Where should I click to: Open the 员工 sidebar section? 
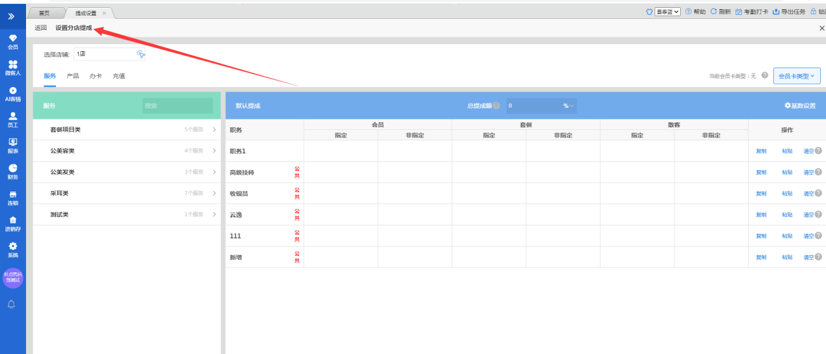tap(12, 120)
